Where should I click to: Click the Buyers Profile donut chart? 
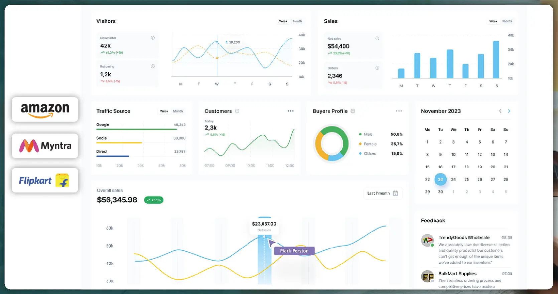(x=332, y=143)
